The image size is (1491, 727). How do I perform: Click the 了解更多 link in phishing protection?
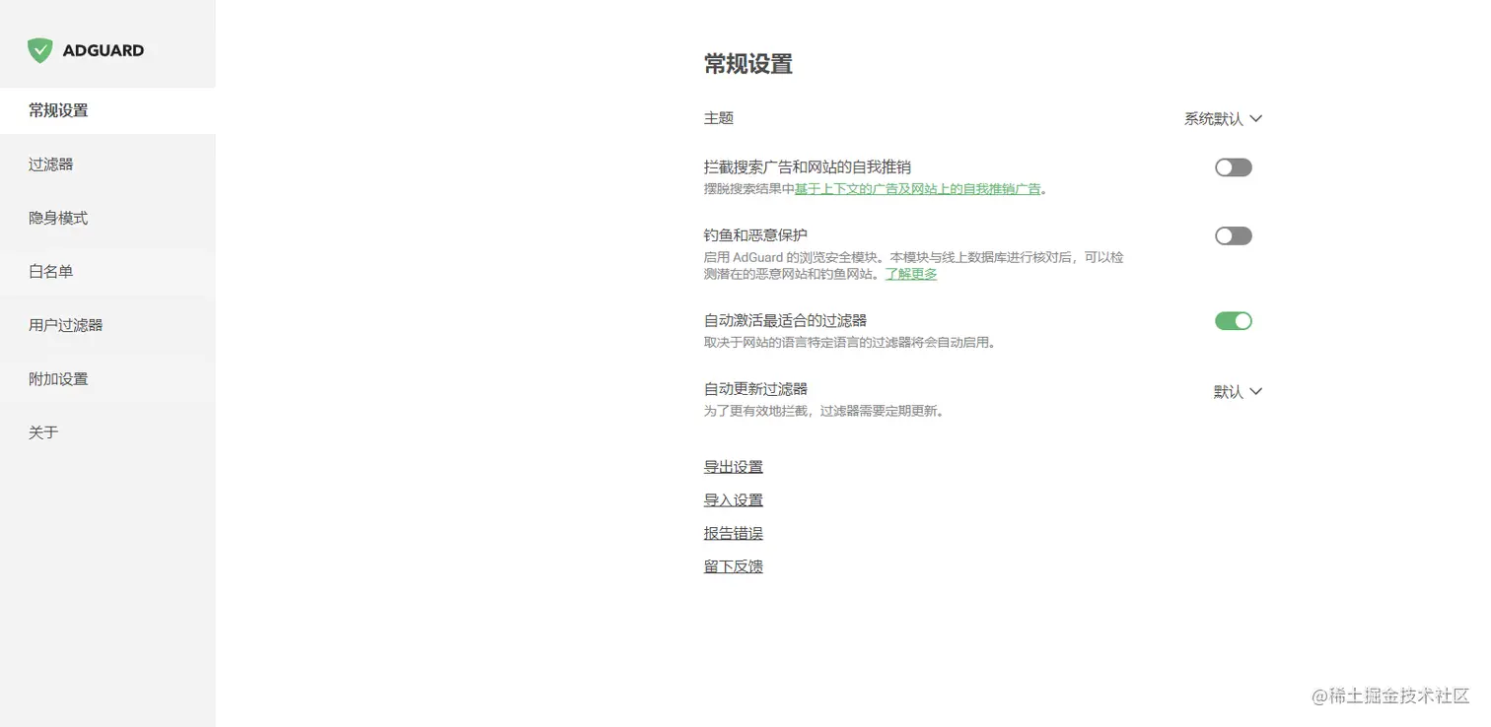point(910,274)
